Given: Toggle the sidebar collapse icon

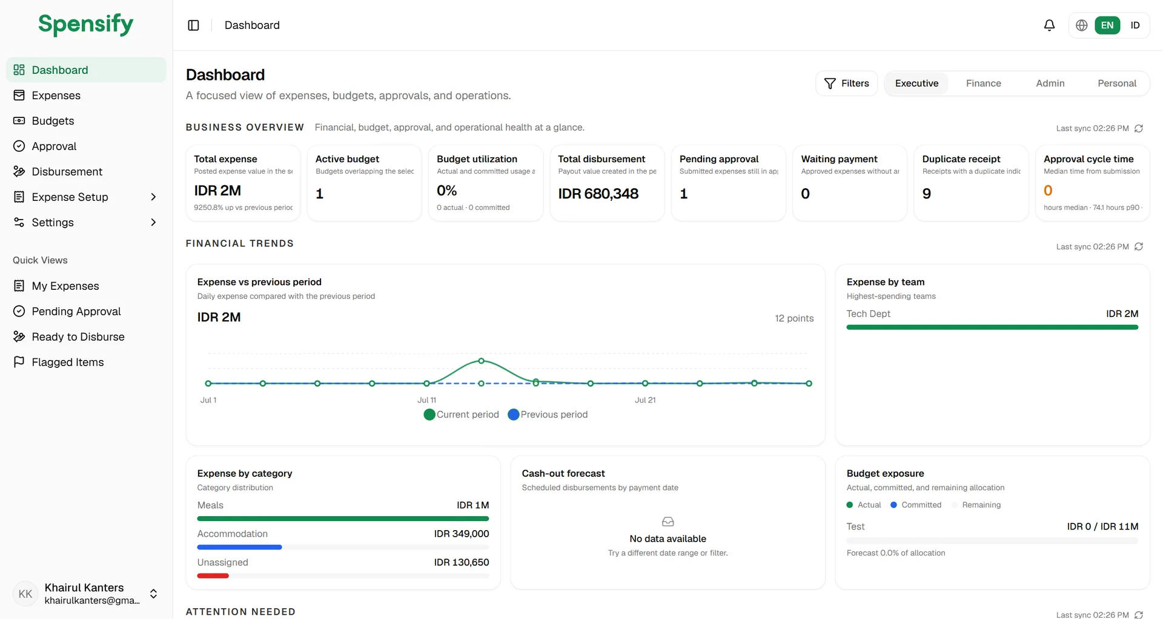Looking at the screenshot, I should [193, 25].
